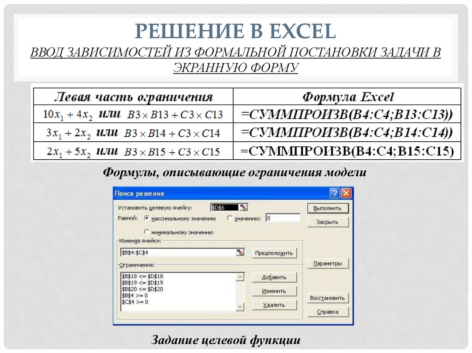Viewport: 472px width, 353px height.
Task: Click the значению value field showing 0
Action: [283, 218]
